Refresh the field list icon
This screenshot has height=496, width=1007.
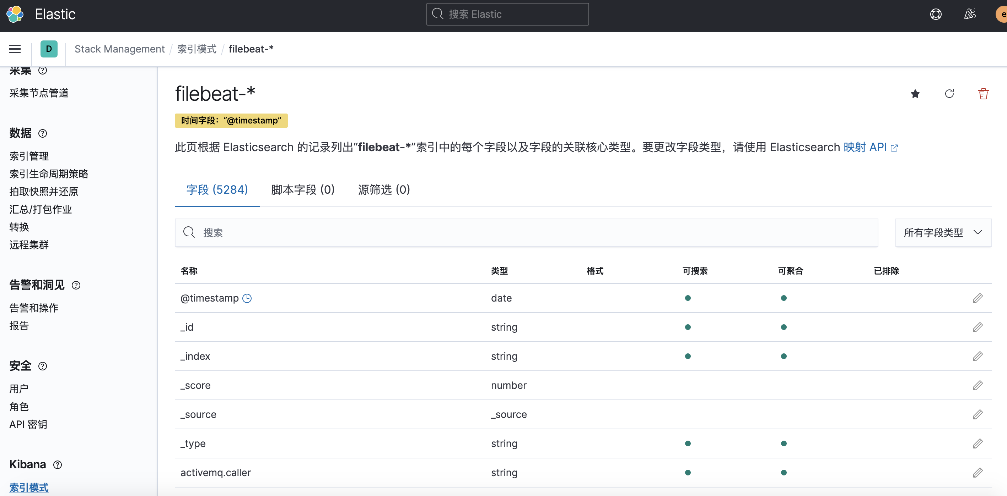pyautogui.click(x=949, y=94)
